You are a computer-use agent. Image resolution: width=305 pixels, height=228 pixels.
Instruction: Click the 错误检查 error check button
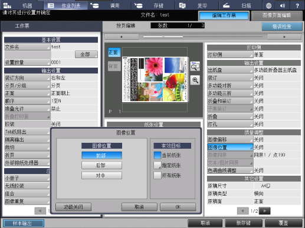point(282,26)
